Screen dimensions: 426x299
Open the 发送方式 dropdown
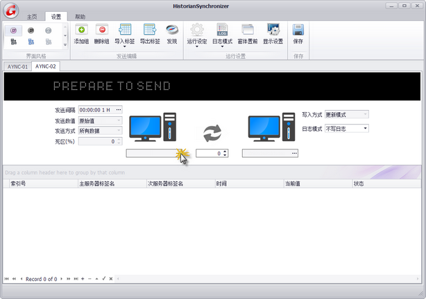click(119, 131)
